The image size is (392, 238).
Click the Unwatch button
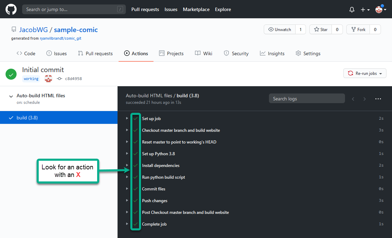tap(280, 29)
